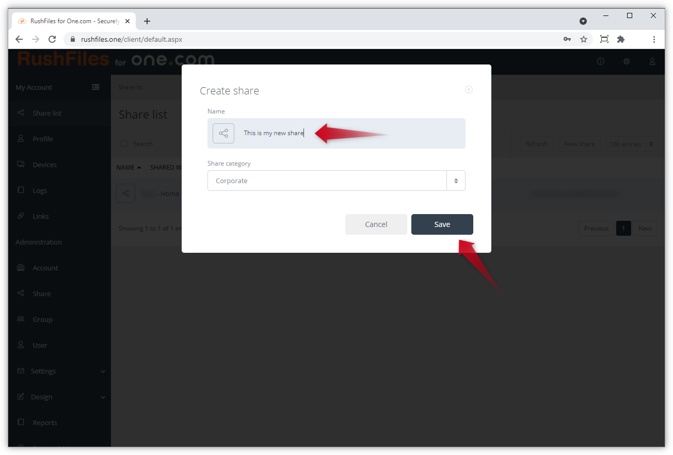This screenshot has height=455, width=673.
Task: Open the user profile icon in header
Action: [652, 61]
